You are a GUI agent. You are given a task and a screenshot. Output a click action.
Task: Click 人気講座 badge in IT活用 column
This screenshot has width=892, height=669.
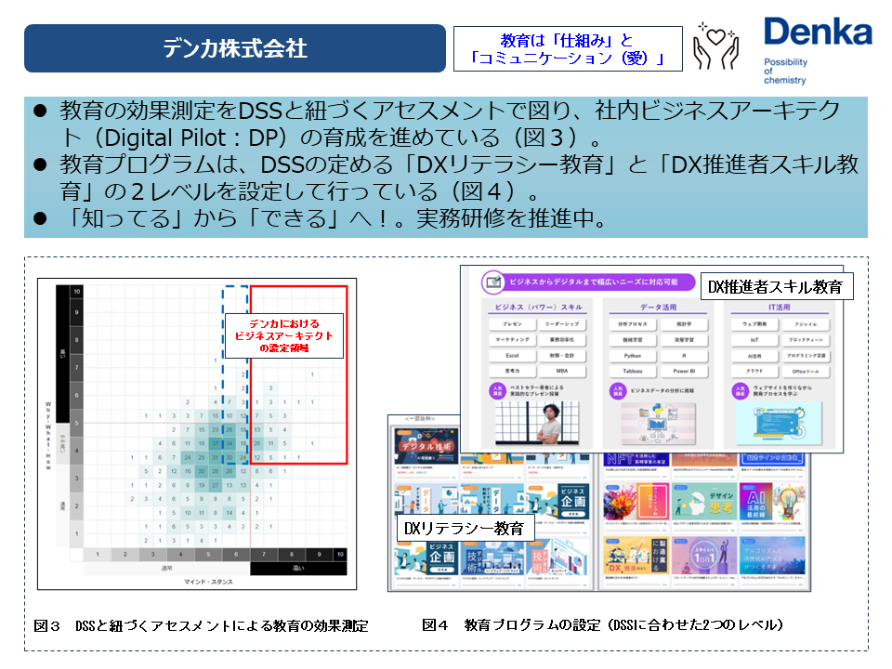click(x=740, y=391)
